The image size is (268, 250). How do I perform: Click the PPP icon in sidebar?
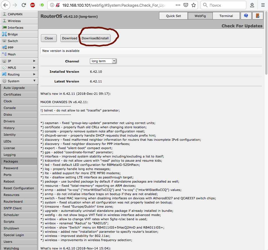click(4, 47)
